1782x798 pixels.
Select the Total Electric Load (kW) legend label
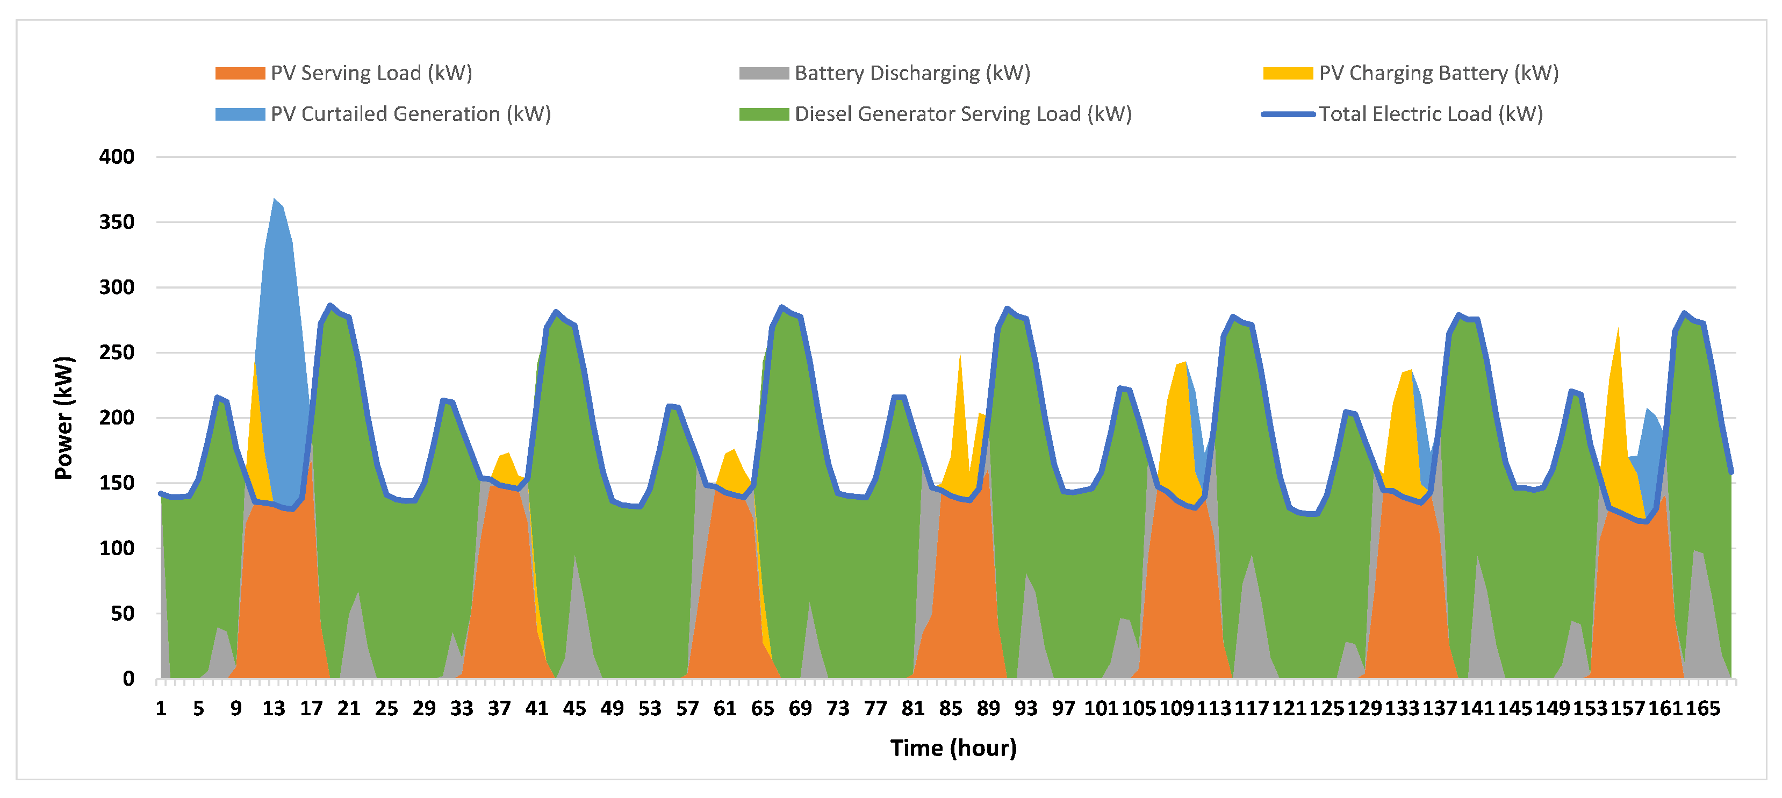[x=1431, y=114]
